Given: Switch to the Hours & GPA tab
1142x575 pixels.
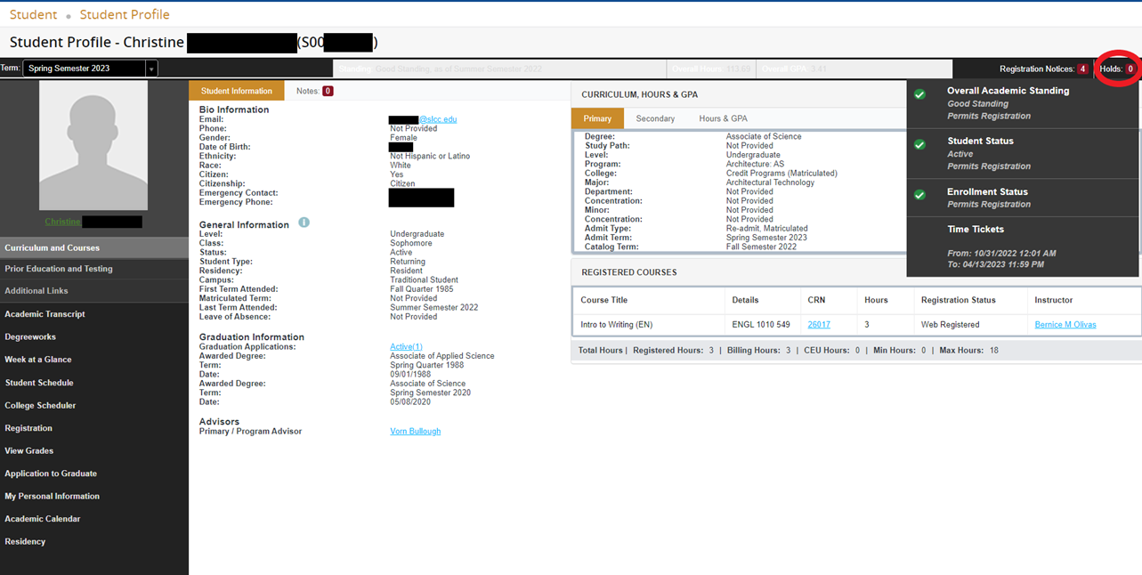Looking at the screenshot, I should (723, 118).
